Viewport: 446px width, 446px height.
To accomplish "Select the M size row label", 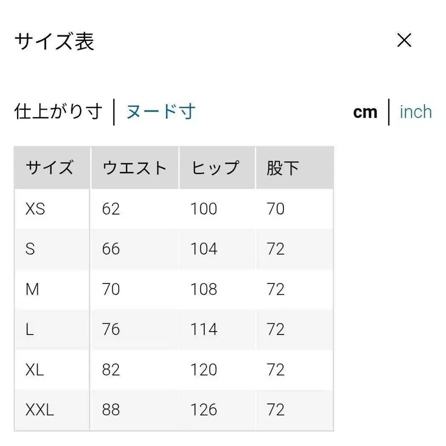I will [32, 289].
